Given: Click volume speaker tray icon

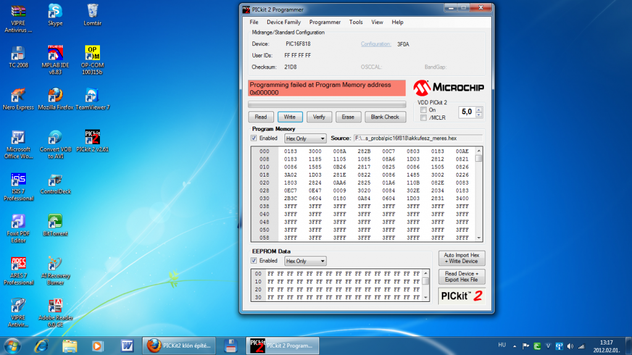Looking at the screenshot, I should click(570, 346).
